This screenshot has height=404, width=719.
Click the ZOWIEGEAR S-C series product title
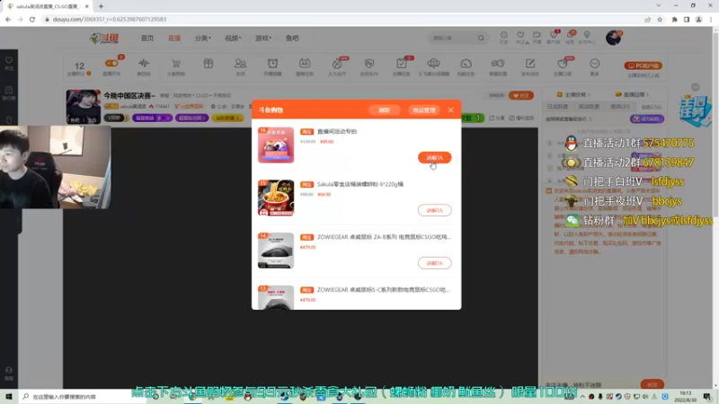(384, 289)
